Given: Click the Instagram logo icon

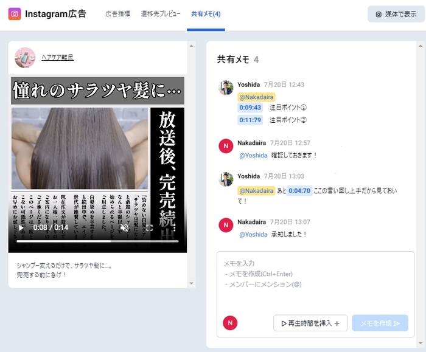Looking at the screenshot, I should [14, 13].
